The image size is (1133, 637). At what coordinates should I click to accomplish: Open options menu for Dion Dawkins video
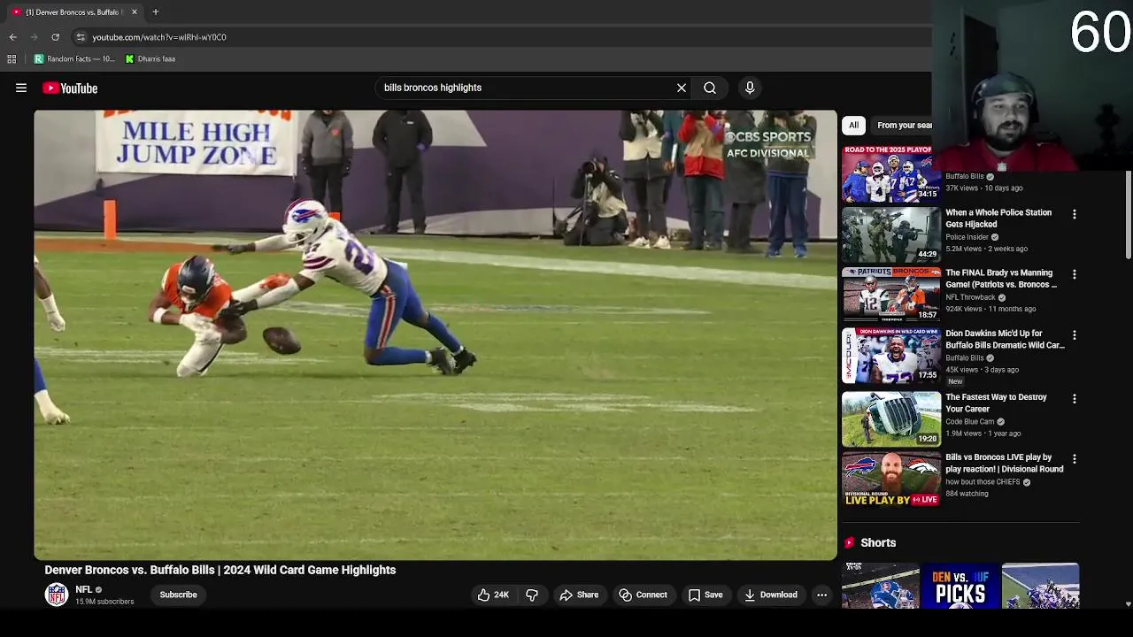1075,335
